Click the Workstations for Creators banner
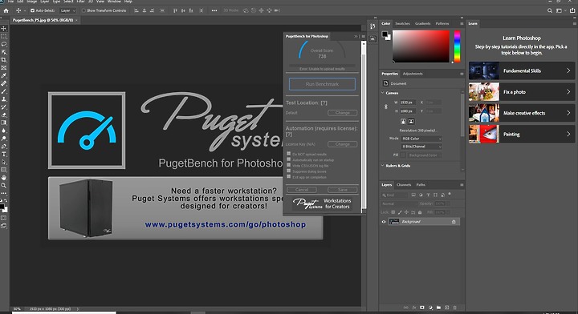This screenshot has width=578, height=314. pos(322,203)
